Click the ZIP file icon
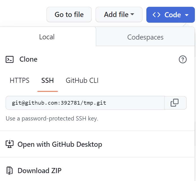The image size is (196, 181). [x=10, y=171]
